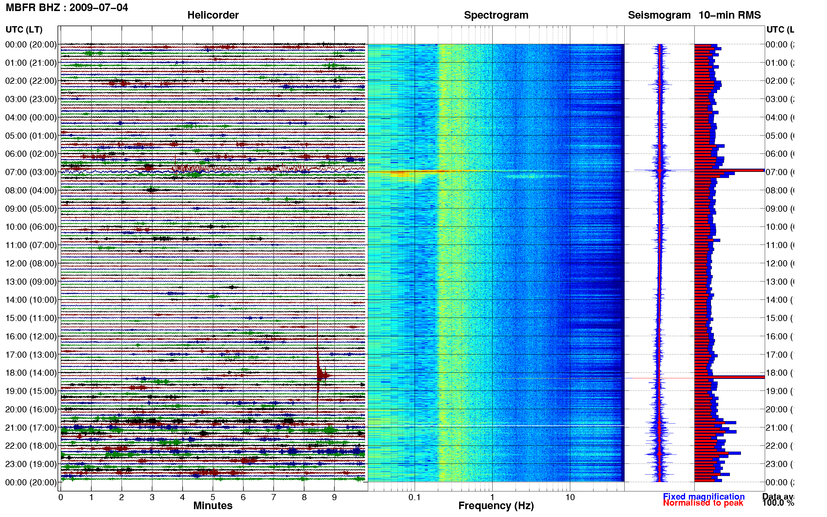Image resolution: width=827 pixels, height=517 pixels.
Task: Click the left-axis time label '06:00 (02:00)'
Action: click(x=31, y=154)
